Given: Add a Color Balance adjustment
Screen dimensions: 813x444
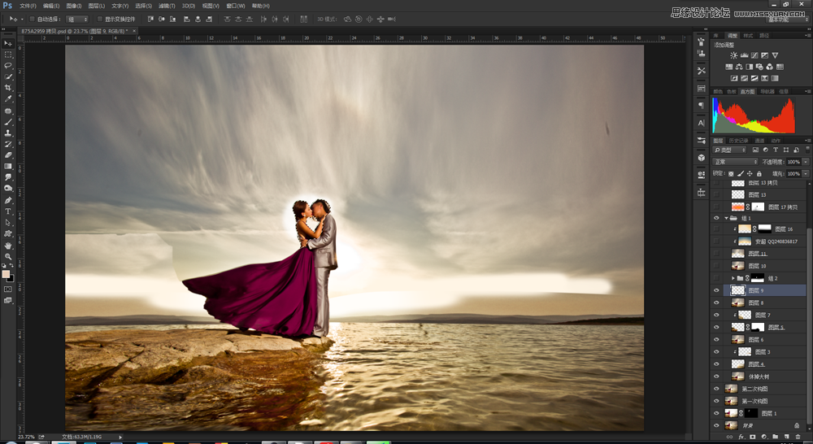Looking at the screenshot, I should tap(739, 67).
